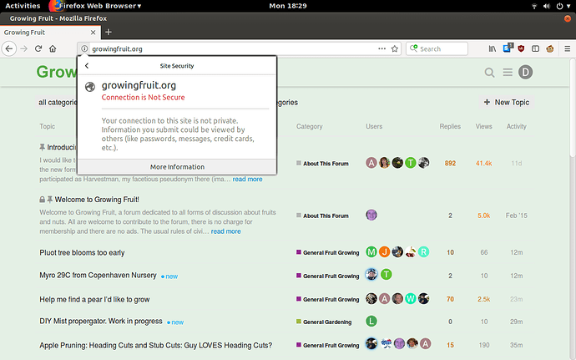Sort topics by Views column header
This screenshot has width=576, height=360.
pos(484,126)
